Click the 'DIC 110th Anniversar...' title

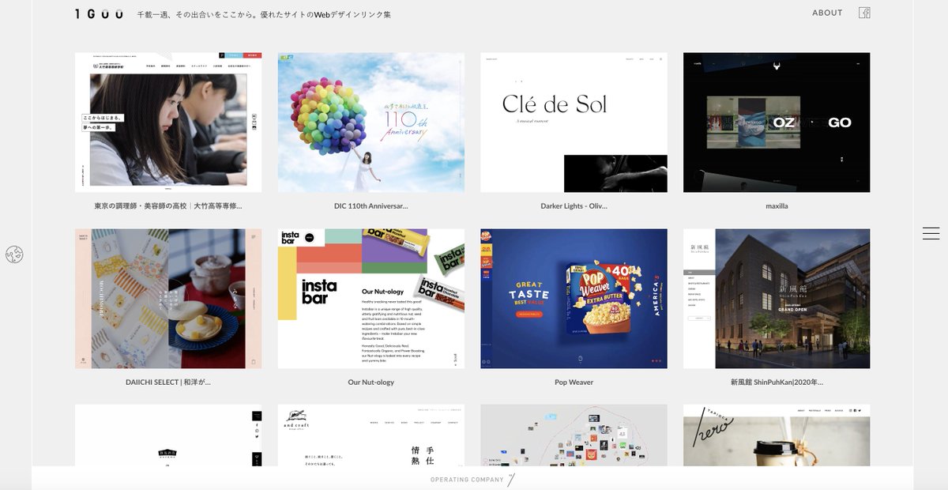pyautogui.click(x=371, y=206)
